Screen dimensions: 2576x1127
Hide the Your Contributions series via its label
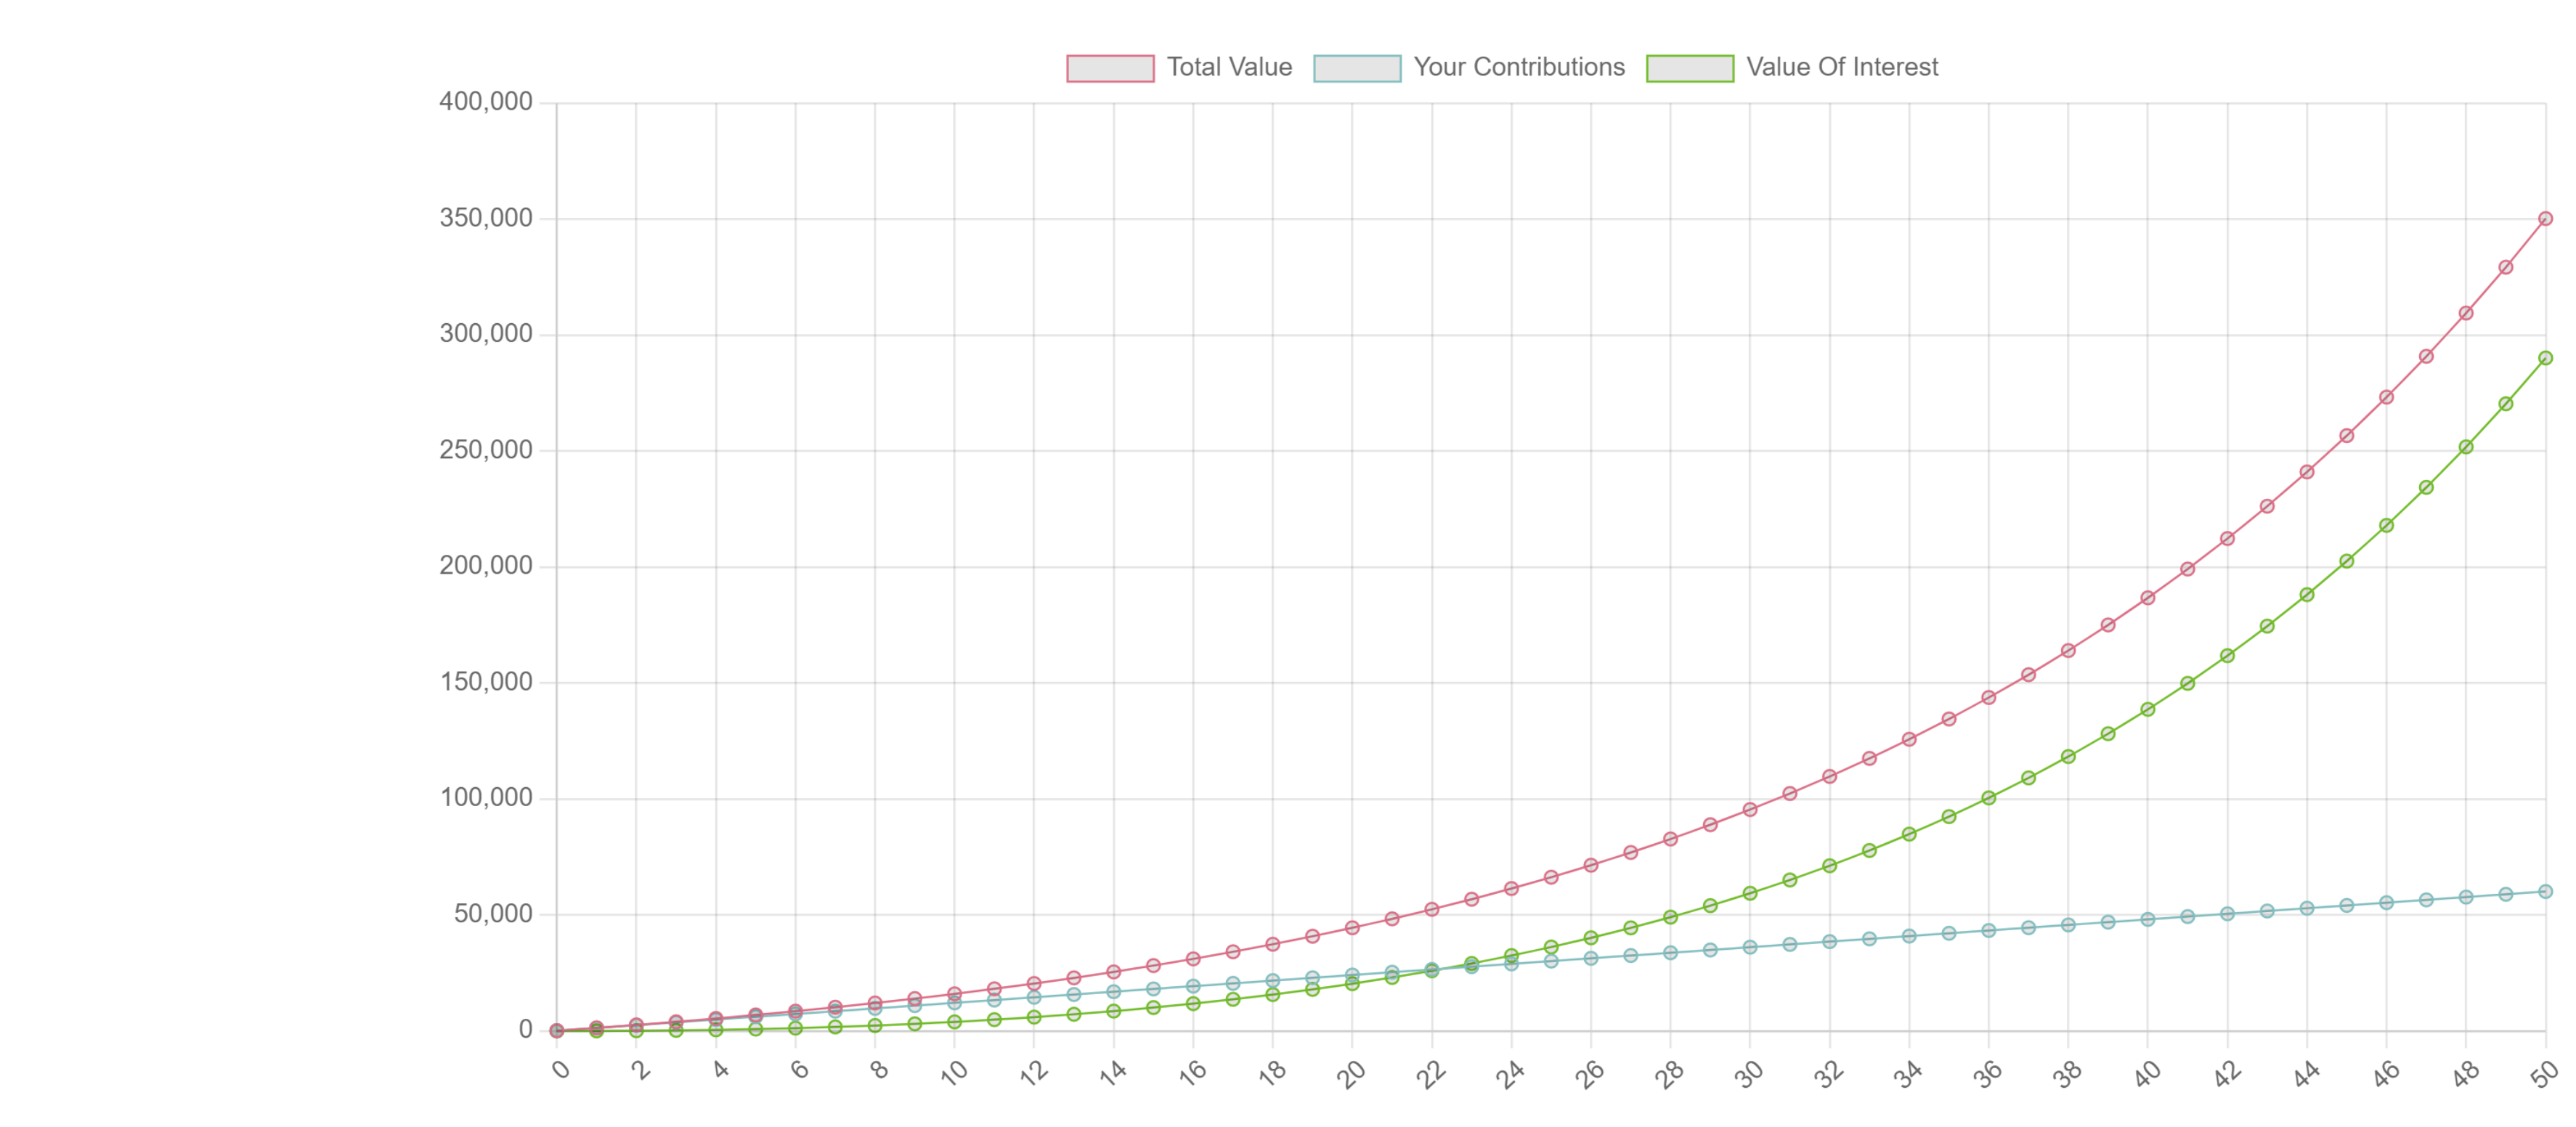point(1518,67)
